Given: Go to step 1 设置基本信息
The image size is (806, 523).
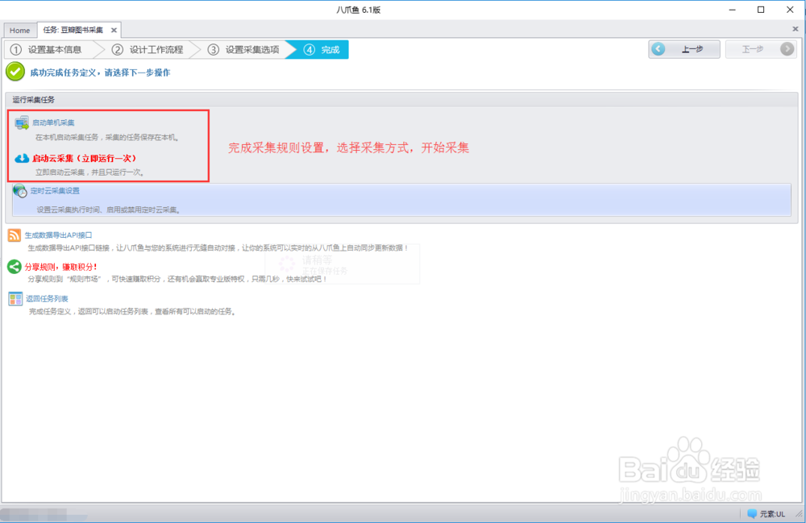Looking at the screenshot, I should (49, 50).
